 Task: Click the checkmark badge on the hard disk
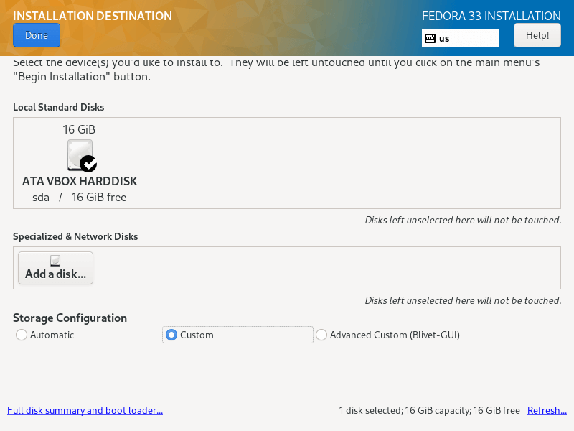pos(88,164)
